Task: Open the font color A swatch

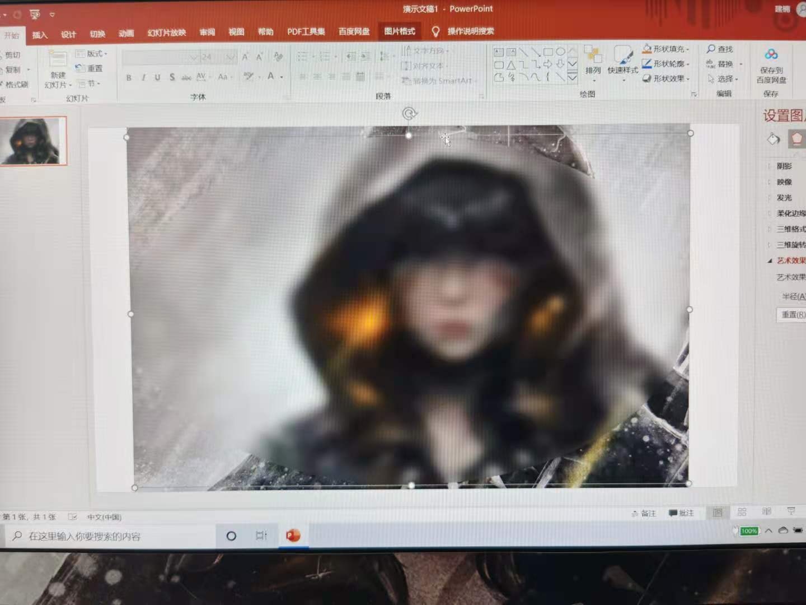Action: point(271,76)
